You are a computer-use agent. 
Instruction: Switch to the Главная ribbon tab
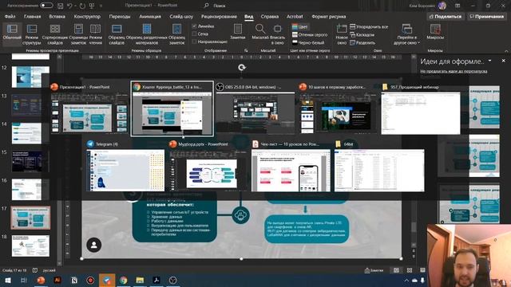point(32,16)
